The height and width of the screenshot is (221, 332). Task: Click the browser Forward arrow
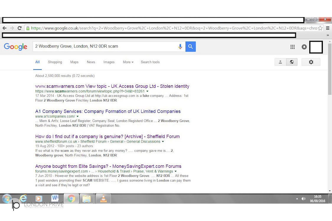pyautogui.click(x=12, y=28)
